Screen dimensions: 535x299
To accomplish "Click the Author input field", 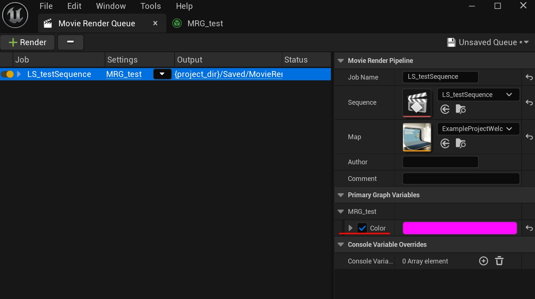I will tap(440, 162).
